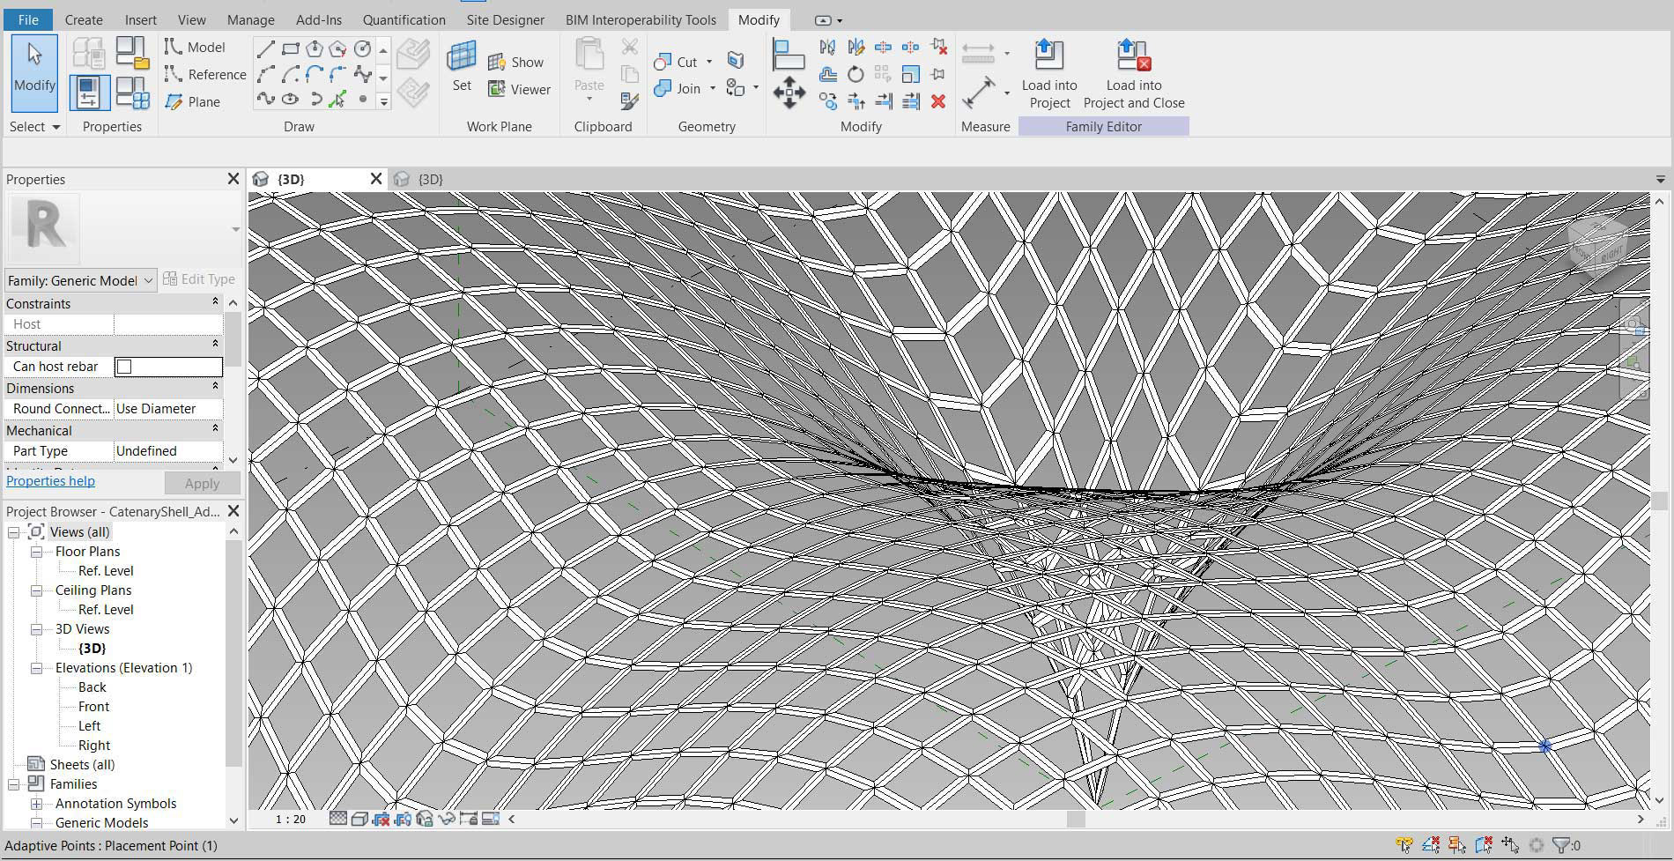Expand the Annotation Symbols tree node
The image size is (1674, 861).
point(36,804)
